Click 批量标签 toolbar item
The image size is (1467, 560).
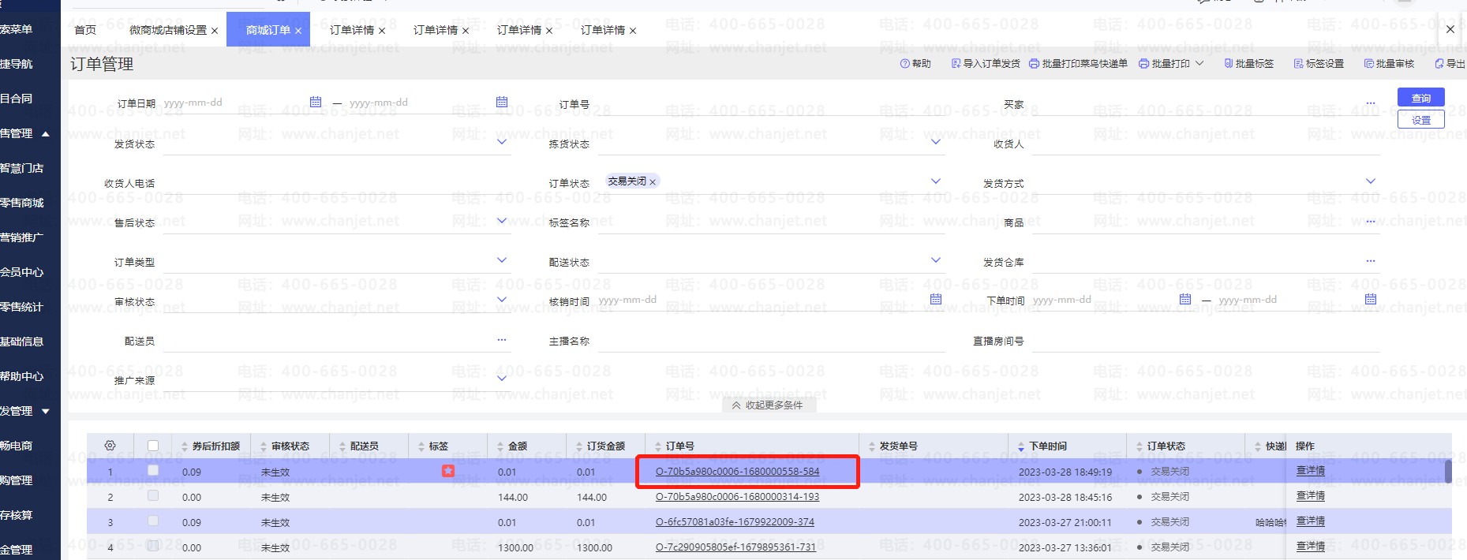(x=1249, y=64)
